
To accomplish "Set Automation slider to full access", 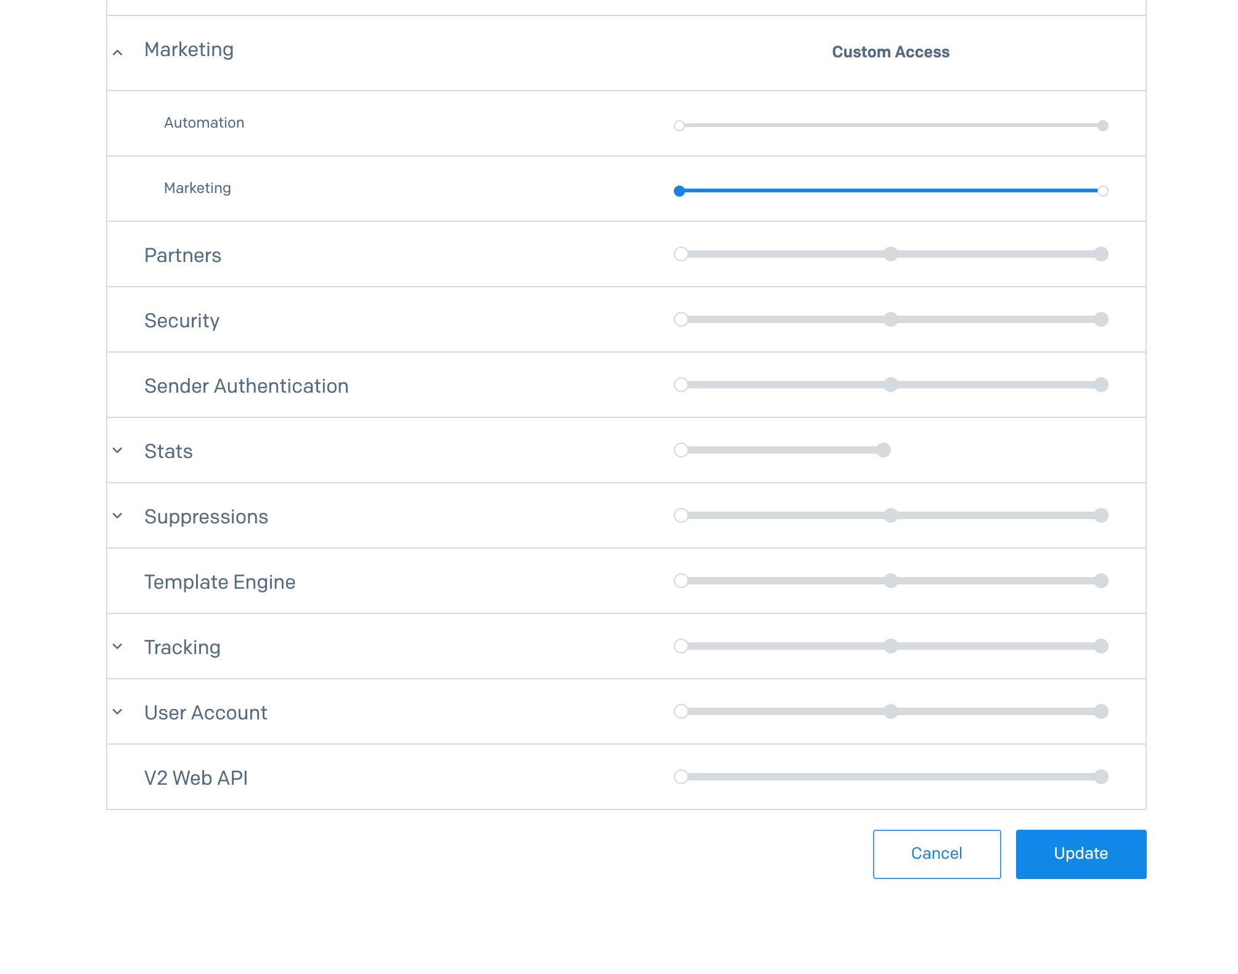I will [1102, 126].
